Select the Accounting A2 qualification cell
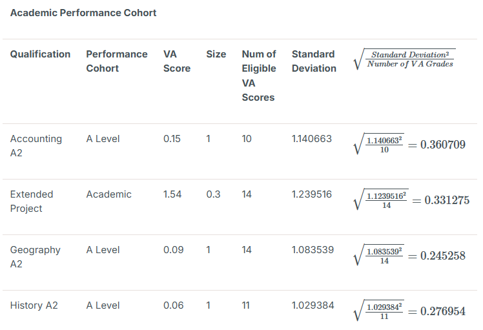Screen dimensions: 483x330 point(36,146)
